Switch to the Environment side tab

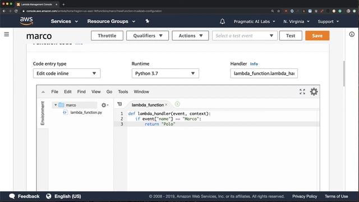[43, 113]
